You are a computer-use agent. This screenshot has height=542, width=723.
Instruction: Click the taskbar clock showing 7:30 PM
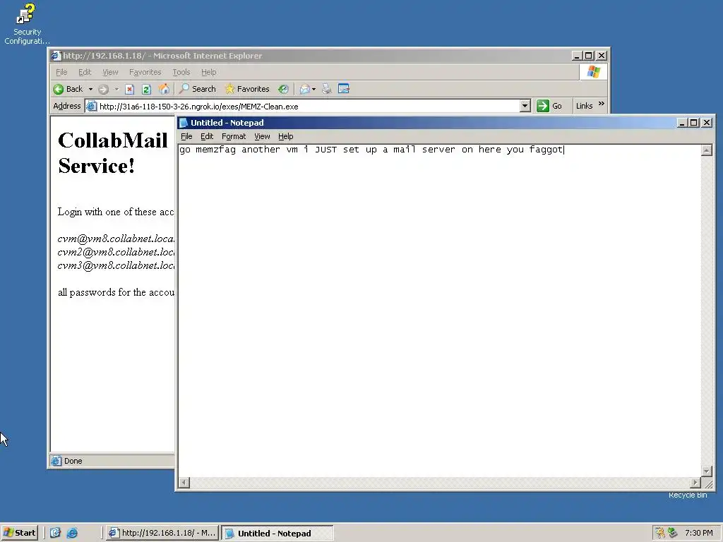click(698, 533)
